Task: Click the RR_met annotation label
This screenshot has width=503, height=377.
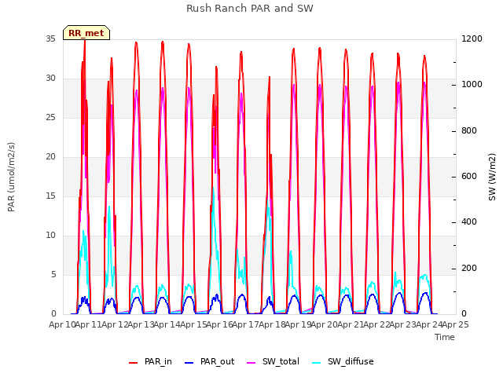Action: [x=86, y=33]
